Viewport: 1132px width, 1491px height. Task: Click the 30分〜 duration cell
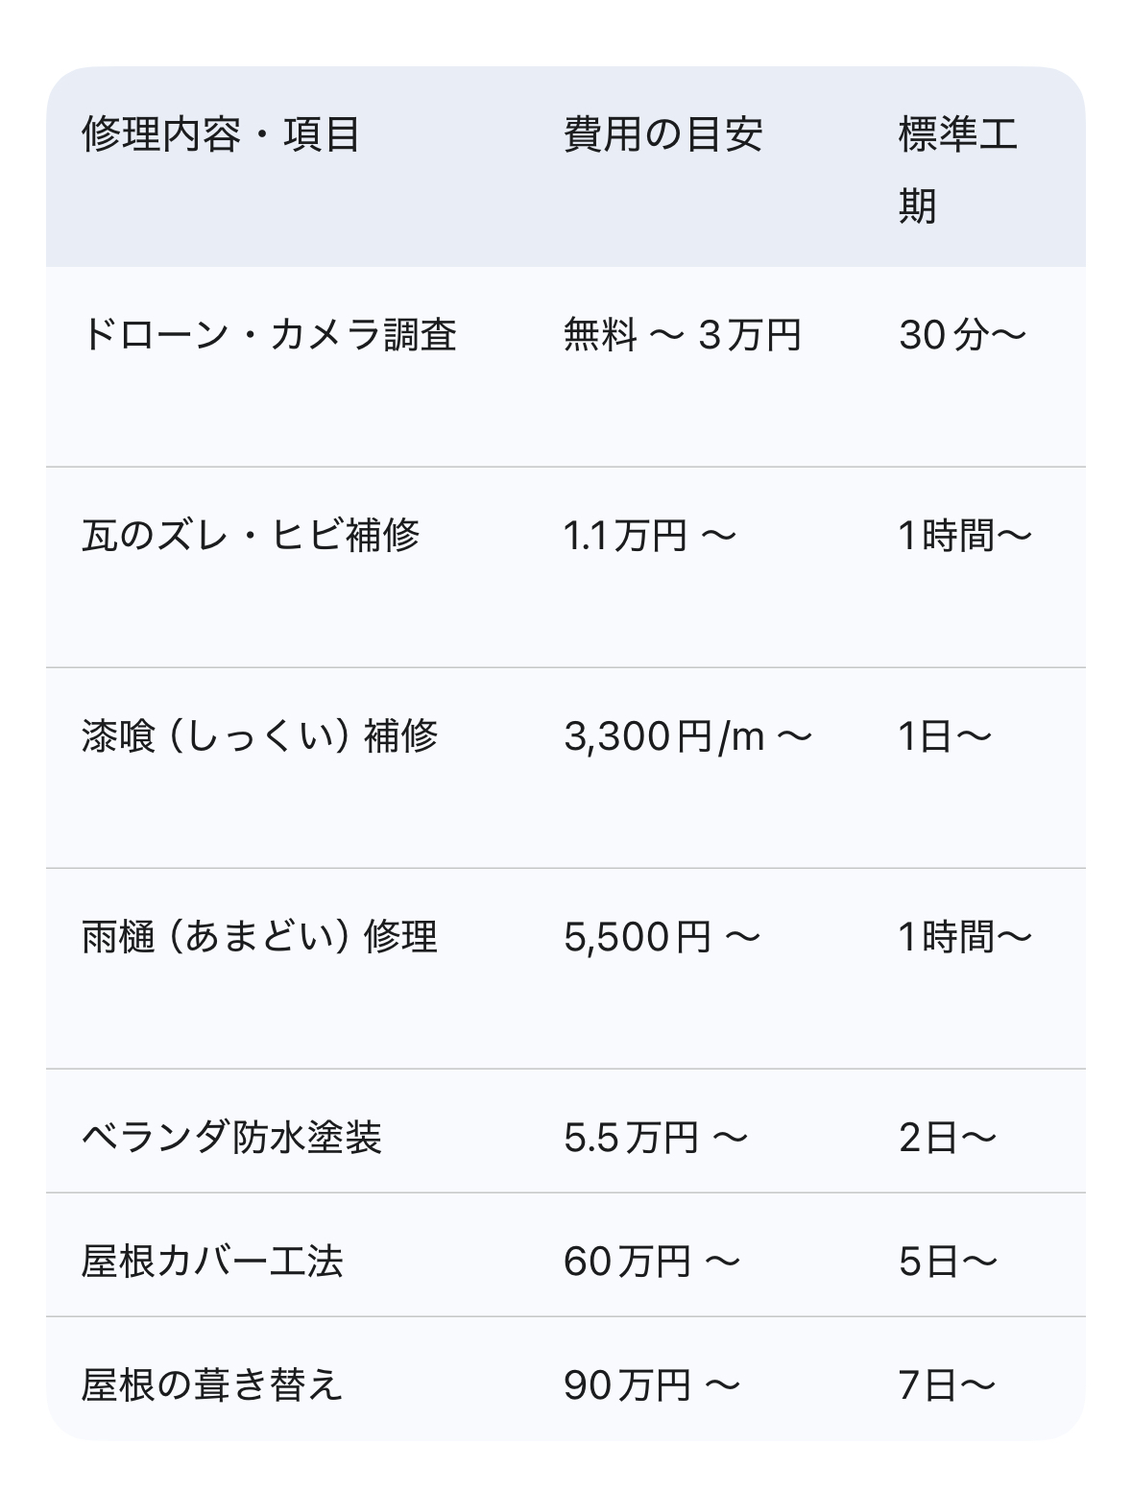pos(962,335)
